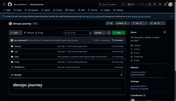Open the Copilot chat icon
Image resolution: width=176 pixels, height=101 pixels.
pos(129,4)
